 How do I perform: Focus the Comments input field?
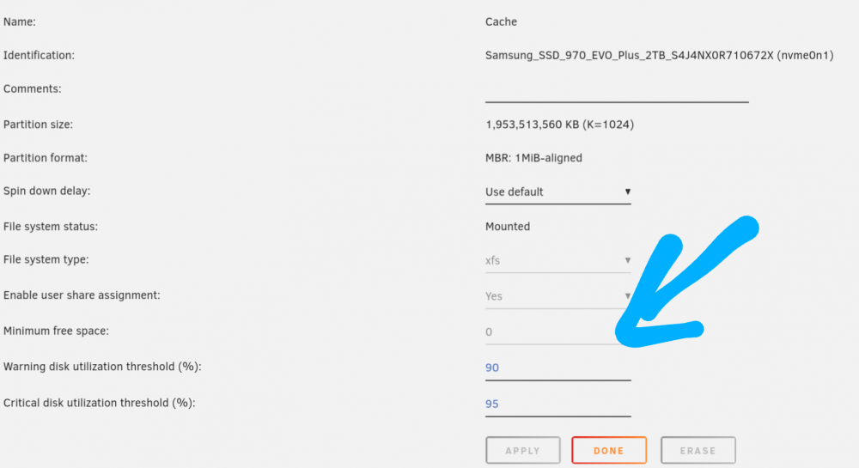[617, 91]
